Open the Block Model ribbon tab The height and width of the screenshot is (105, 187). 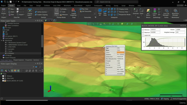pos(78,6)
